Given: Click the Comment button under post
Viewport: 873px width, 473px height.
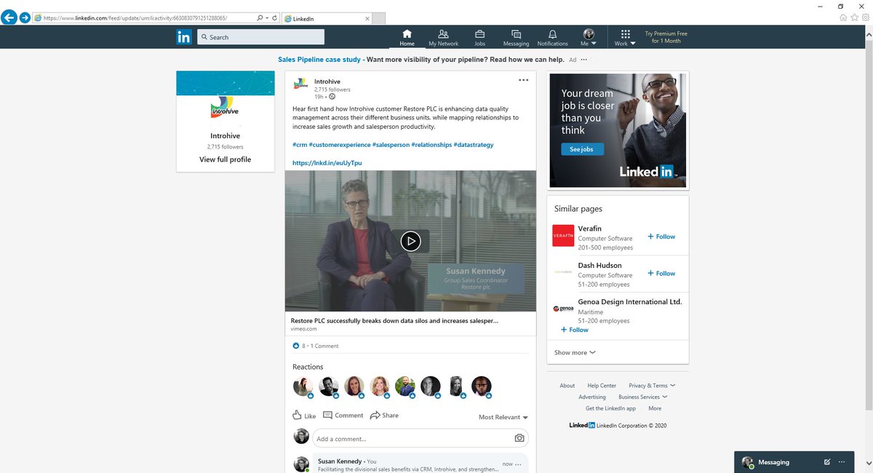Looking at the screenshot, I should (x=343, y=416).
